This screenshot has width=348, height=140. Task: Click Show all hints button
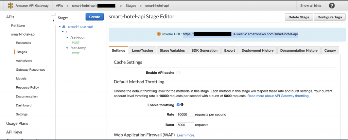tap(311, 5)
